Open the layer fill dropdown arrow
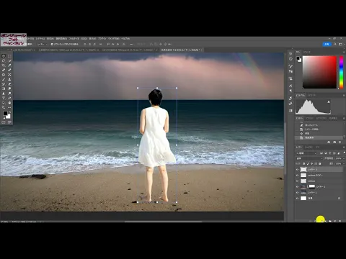 tap(344, 163)
